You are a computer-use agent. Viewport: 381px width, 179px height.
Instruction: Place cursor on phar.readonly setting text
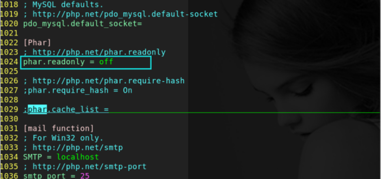[x=54, y=62]
